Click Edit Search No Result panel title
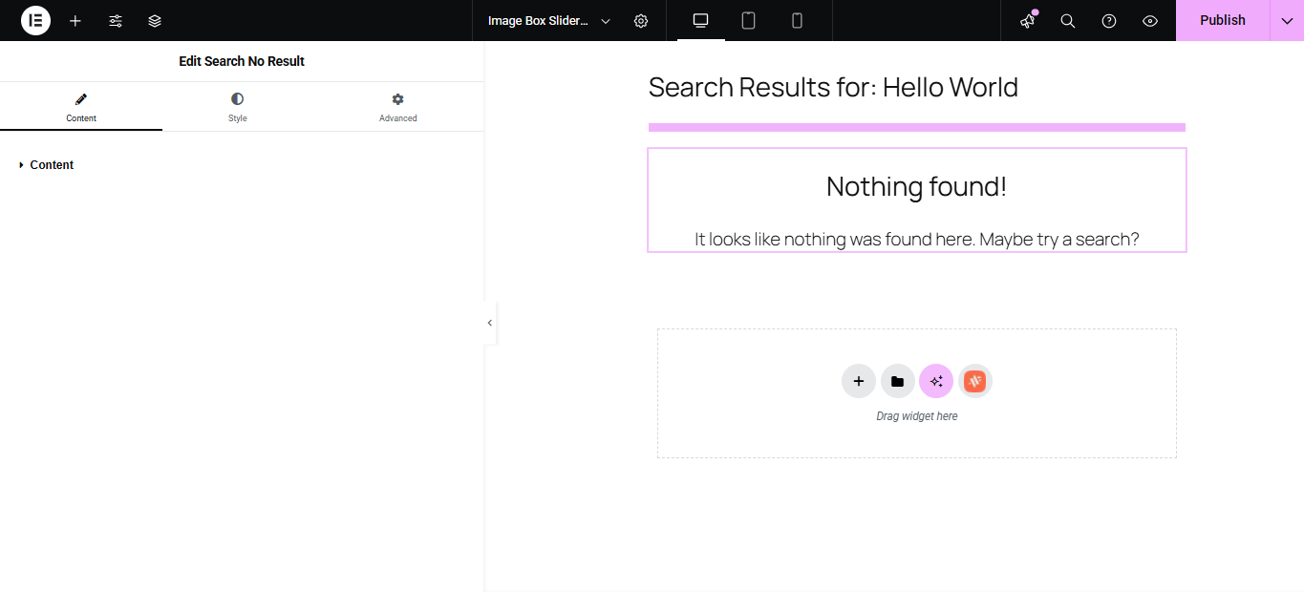The image size is (1304, 592). [x=242, y=61]
